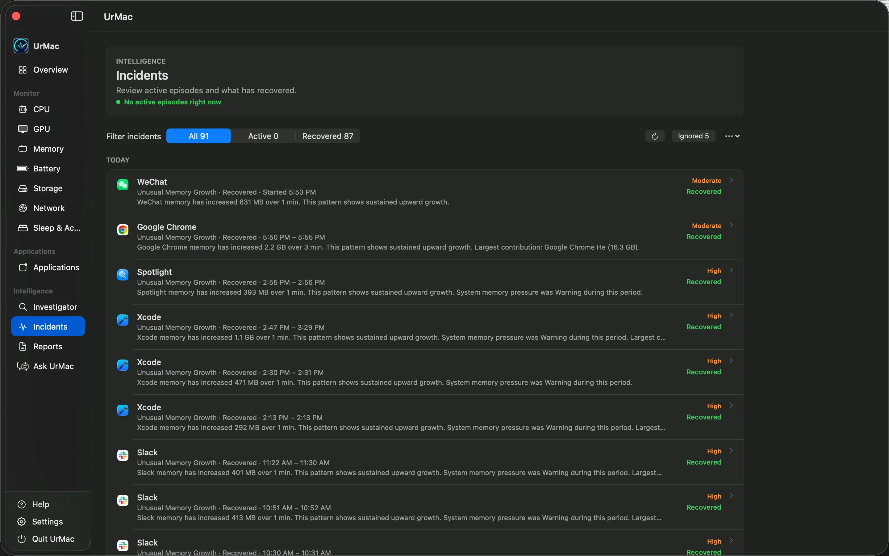The height and width of the screenshot is (556, 889).
Task: Open Reports in the sidebar
Action: pos(48,346)
